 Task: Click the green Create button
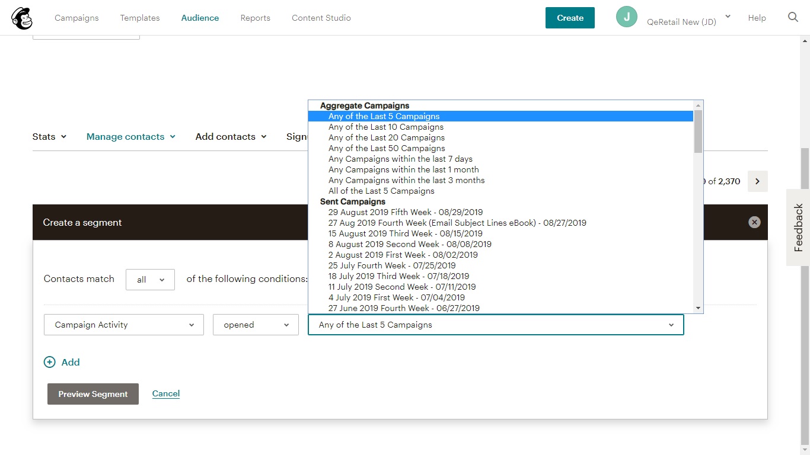tap(569, 18)
